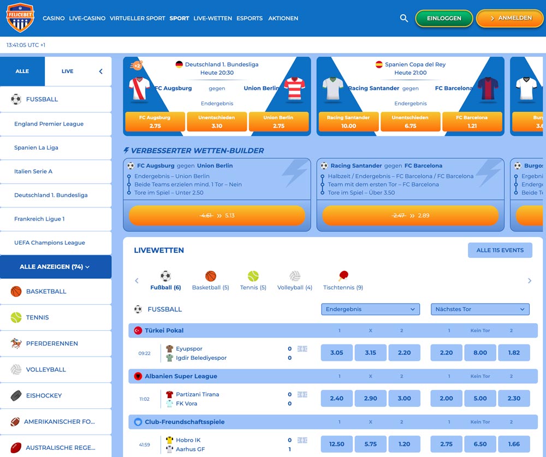This screenshot has width=546, height=457.
Task: Open the Endergebnis market dropdown
Action: [370, 309]
